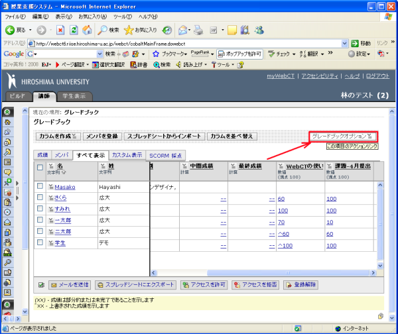398x334 pixels.
Task: Sort by 名 column ascending arrow
Action: pyautogui.click(x=64, y=172)
